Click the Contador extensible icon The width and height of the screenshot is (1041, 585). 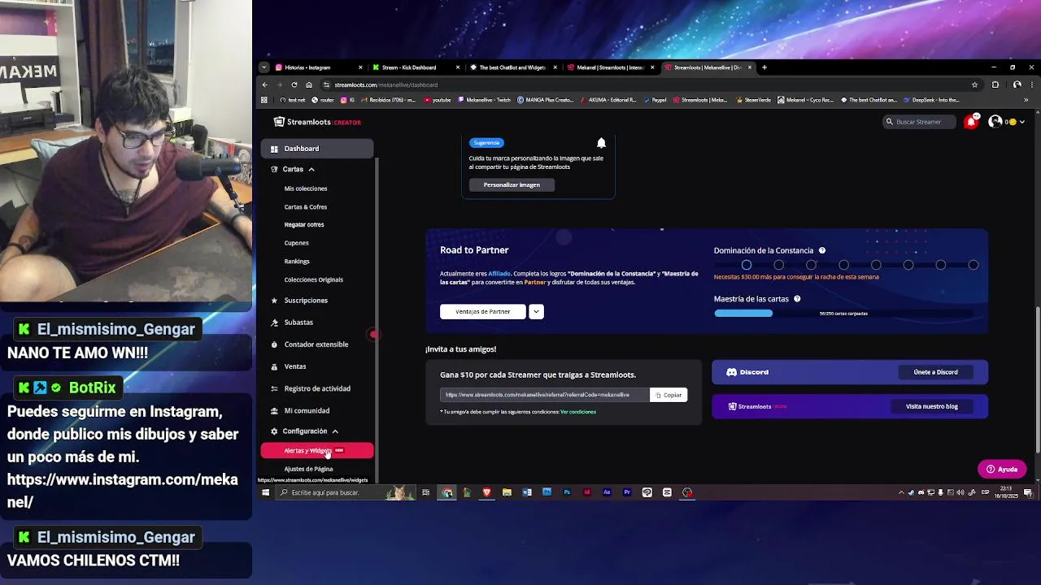[274, 344]
